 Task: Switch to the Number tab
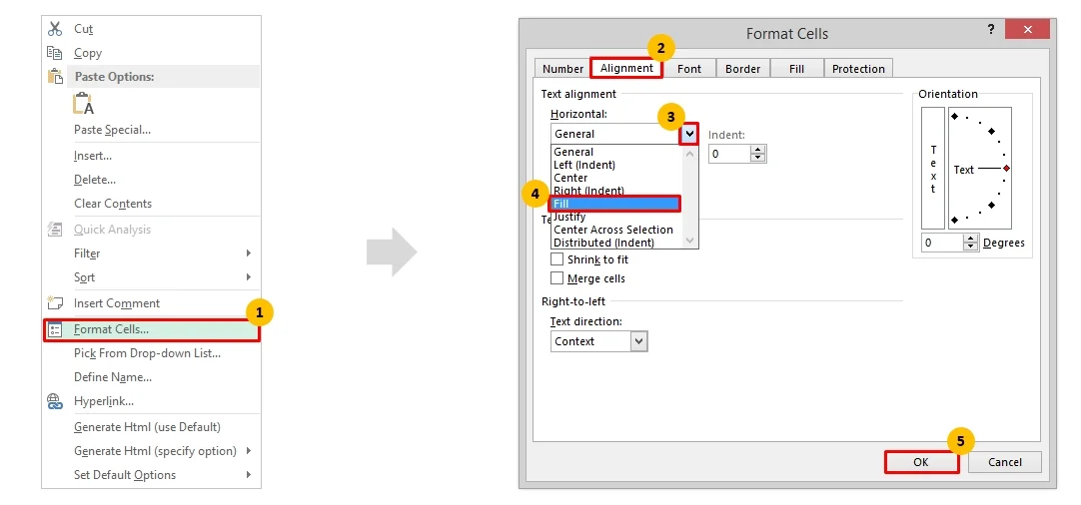(x=562, y=68)
